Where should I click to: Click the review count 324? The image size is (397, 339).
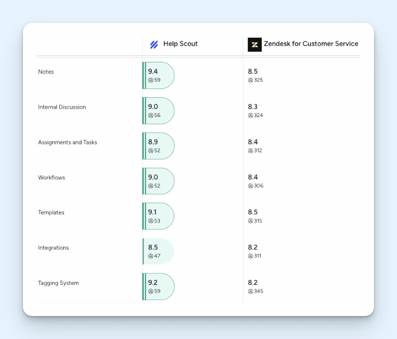pos(258,115)
